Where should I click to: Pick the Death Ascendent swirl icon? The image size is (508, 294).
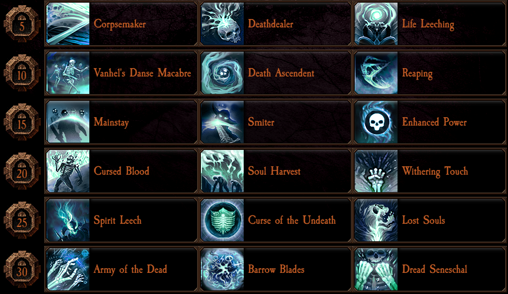(x=222, y=73)
